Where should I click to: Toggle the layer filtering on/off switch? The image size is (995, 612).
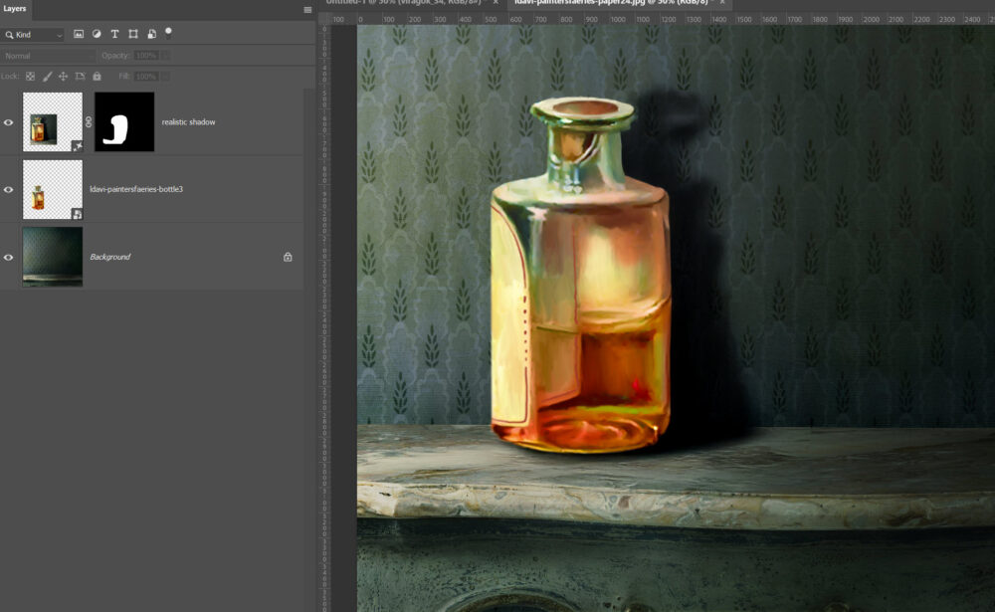point(168,32)
